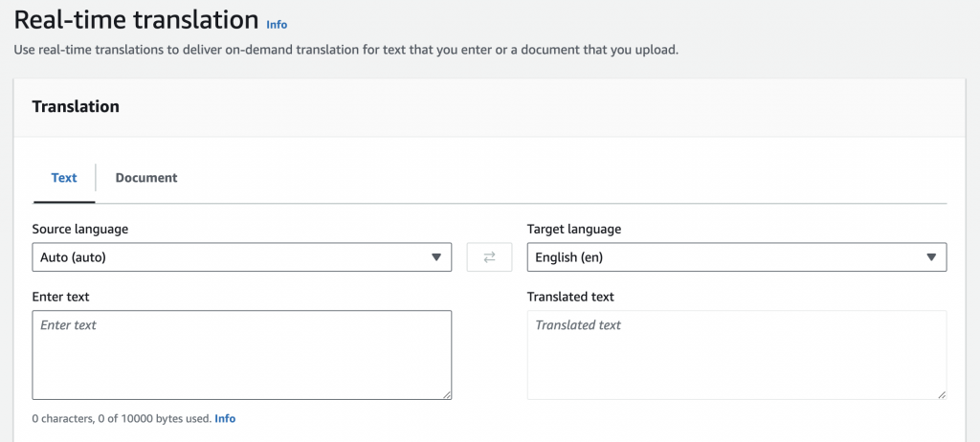Image resolution: width=980 pixels, height=442 pixels.
Task: Click the caret arrow in Source language selector
Action: (436, 257)
